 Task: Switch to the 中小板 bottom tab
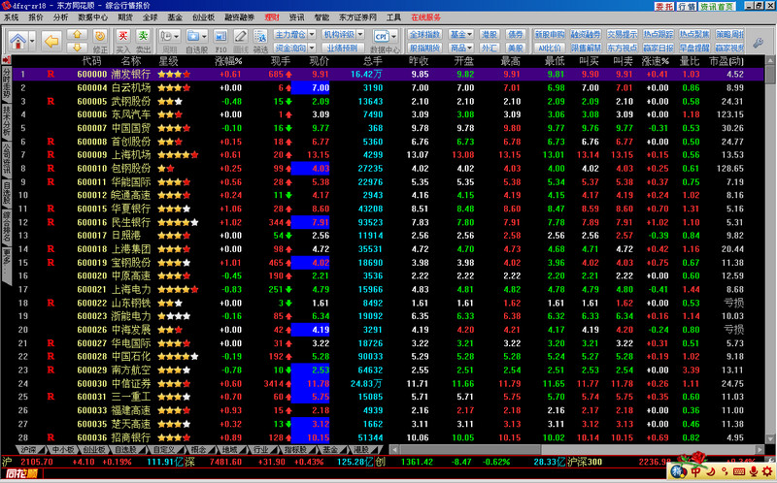[63, 449]
